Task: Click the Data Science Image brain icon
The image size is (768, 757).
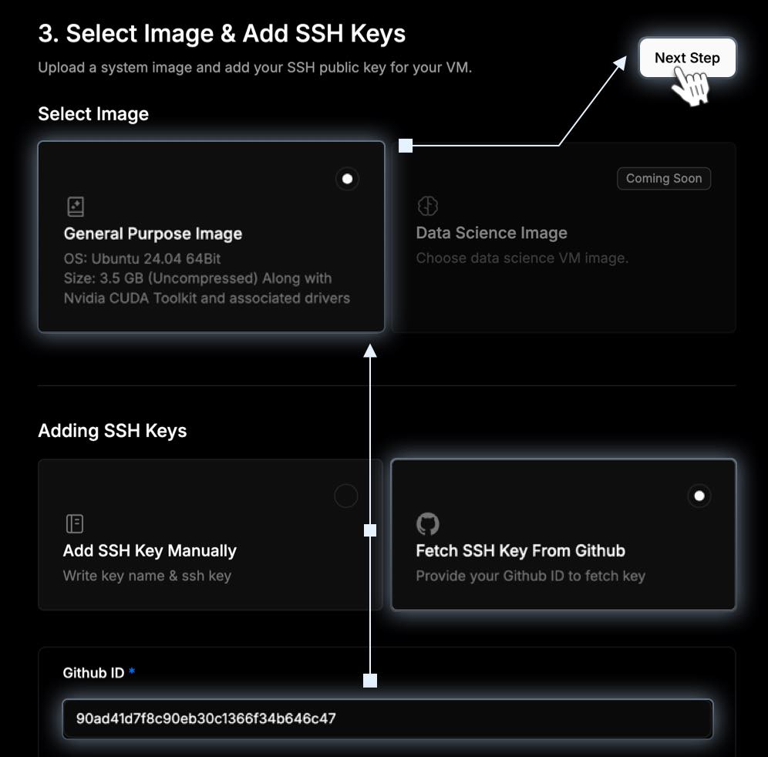Action: point(428,206)
